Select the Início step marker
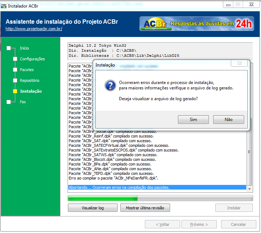Image resolution: width=261 pixels, height=233 pixels. pos(9,48)
